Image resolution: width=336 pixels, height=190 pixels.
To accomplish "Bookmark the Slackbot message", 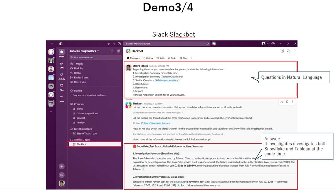I will click(287, 102).
